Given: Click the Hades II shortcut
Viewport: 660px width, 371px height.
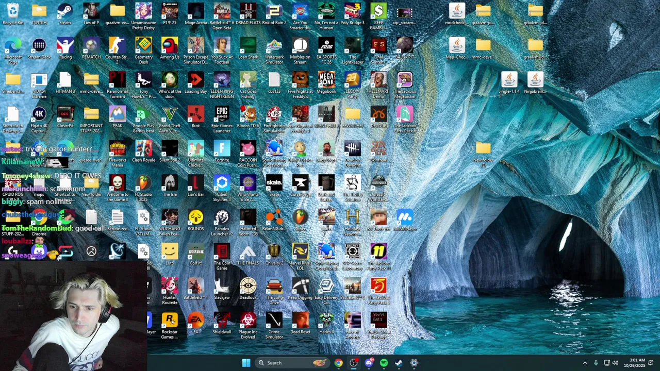Looking at the screenshot, I should click(326, 324).
